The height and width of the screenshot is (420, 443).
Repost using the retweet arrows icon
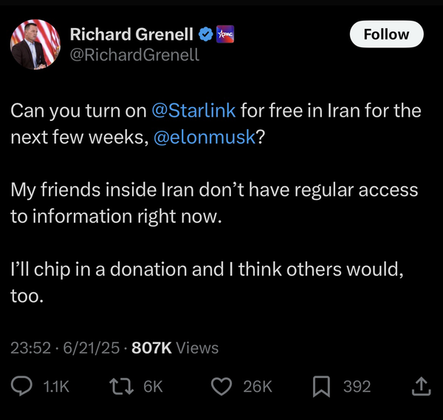coord(122,386)
